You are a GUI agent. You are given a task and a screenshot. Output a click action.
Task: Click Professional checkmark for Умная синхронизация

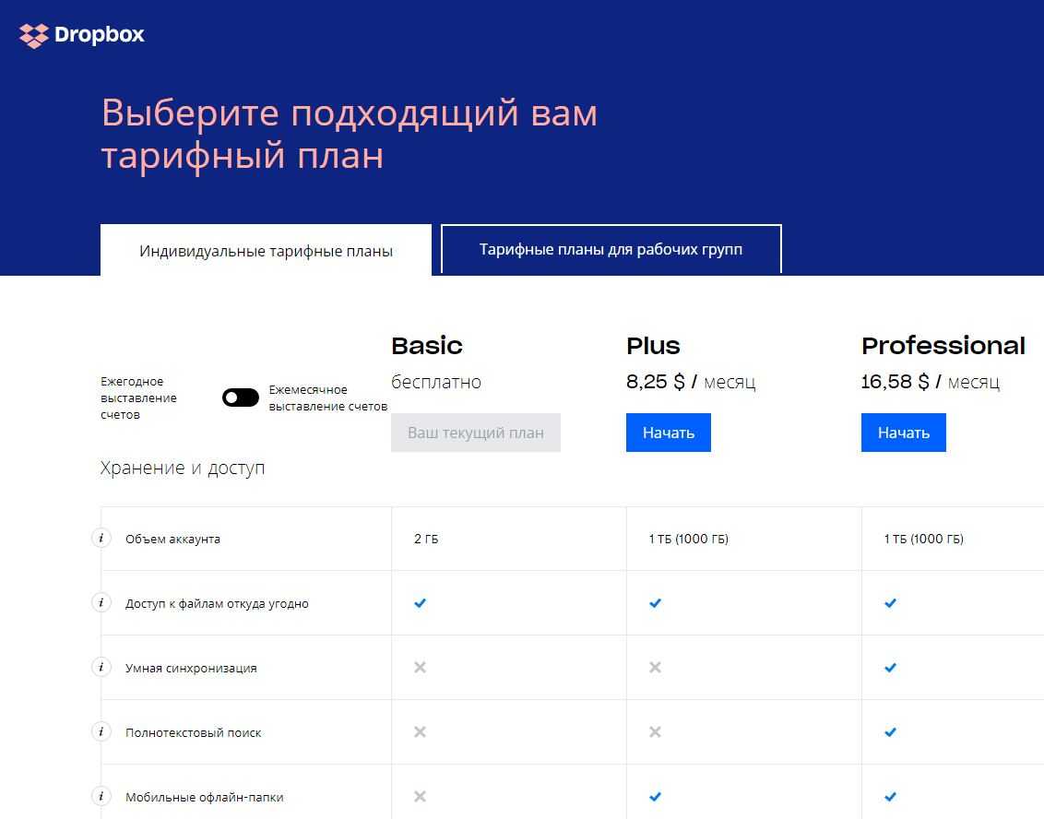890,668
